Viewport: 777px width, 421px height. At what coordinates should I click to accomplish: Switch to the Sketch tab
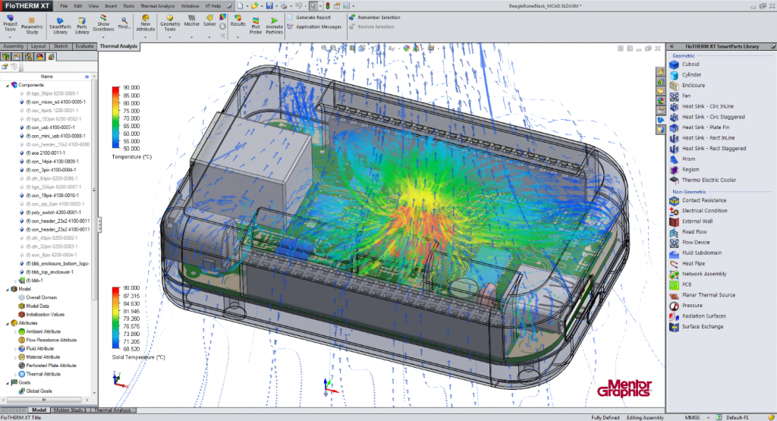[61, 46]
